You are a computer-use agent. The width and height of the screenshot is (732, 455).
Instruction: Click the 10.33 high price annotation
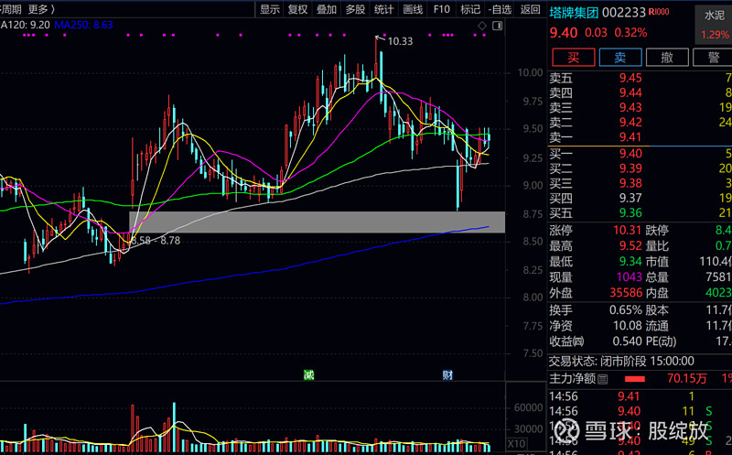pos(400,41)
